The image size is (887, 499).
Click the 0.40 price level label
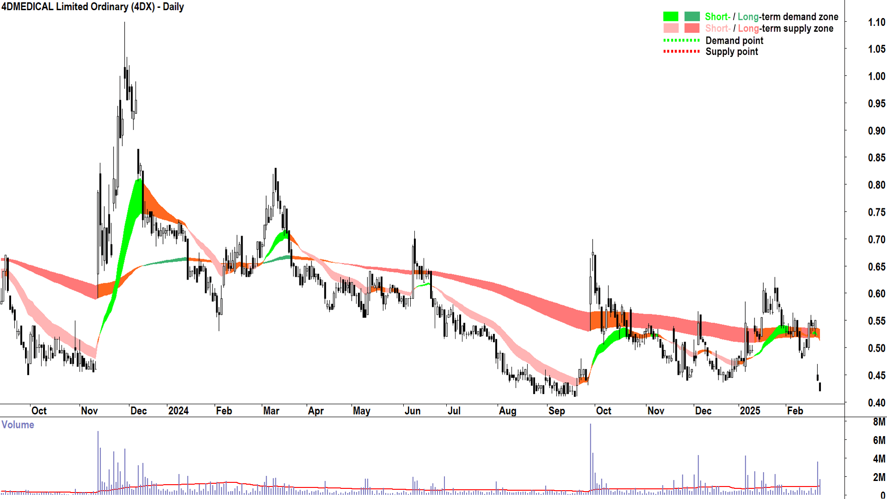point(876,402)
